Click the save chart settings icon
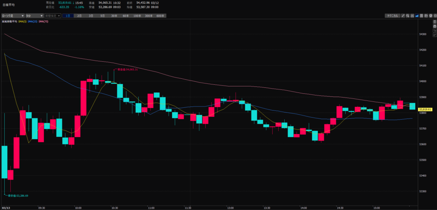 [421, 16]
